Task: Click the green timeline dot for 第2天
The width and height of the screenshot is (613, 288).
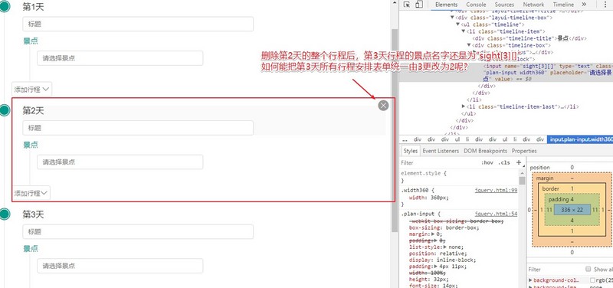Action: click(5, 110)
